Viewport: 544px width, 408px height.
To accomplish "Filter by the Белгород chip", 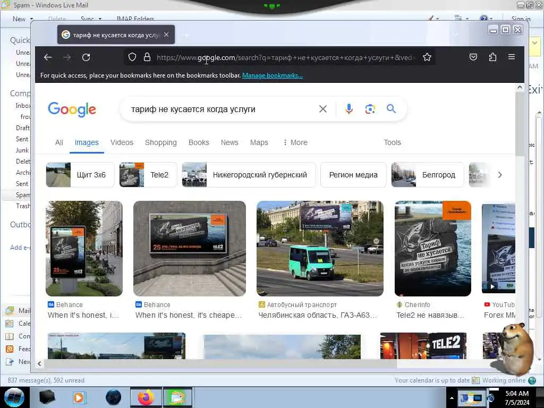I will tap(428, 175).
